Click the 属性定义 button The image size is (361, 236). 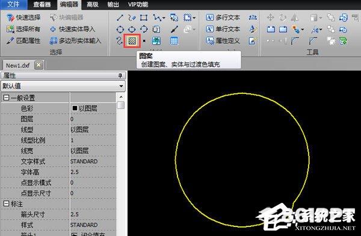click(x=223, y=41)
